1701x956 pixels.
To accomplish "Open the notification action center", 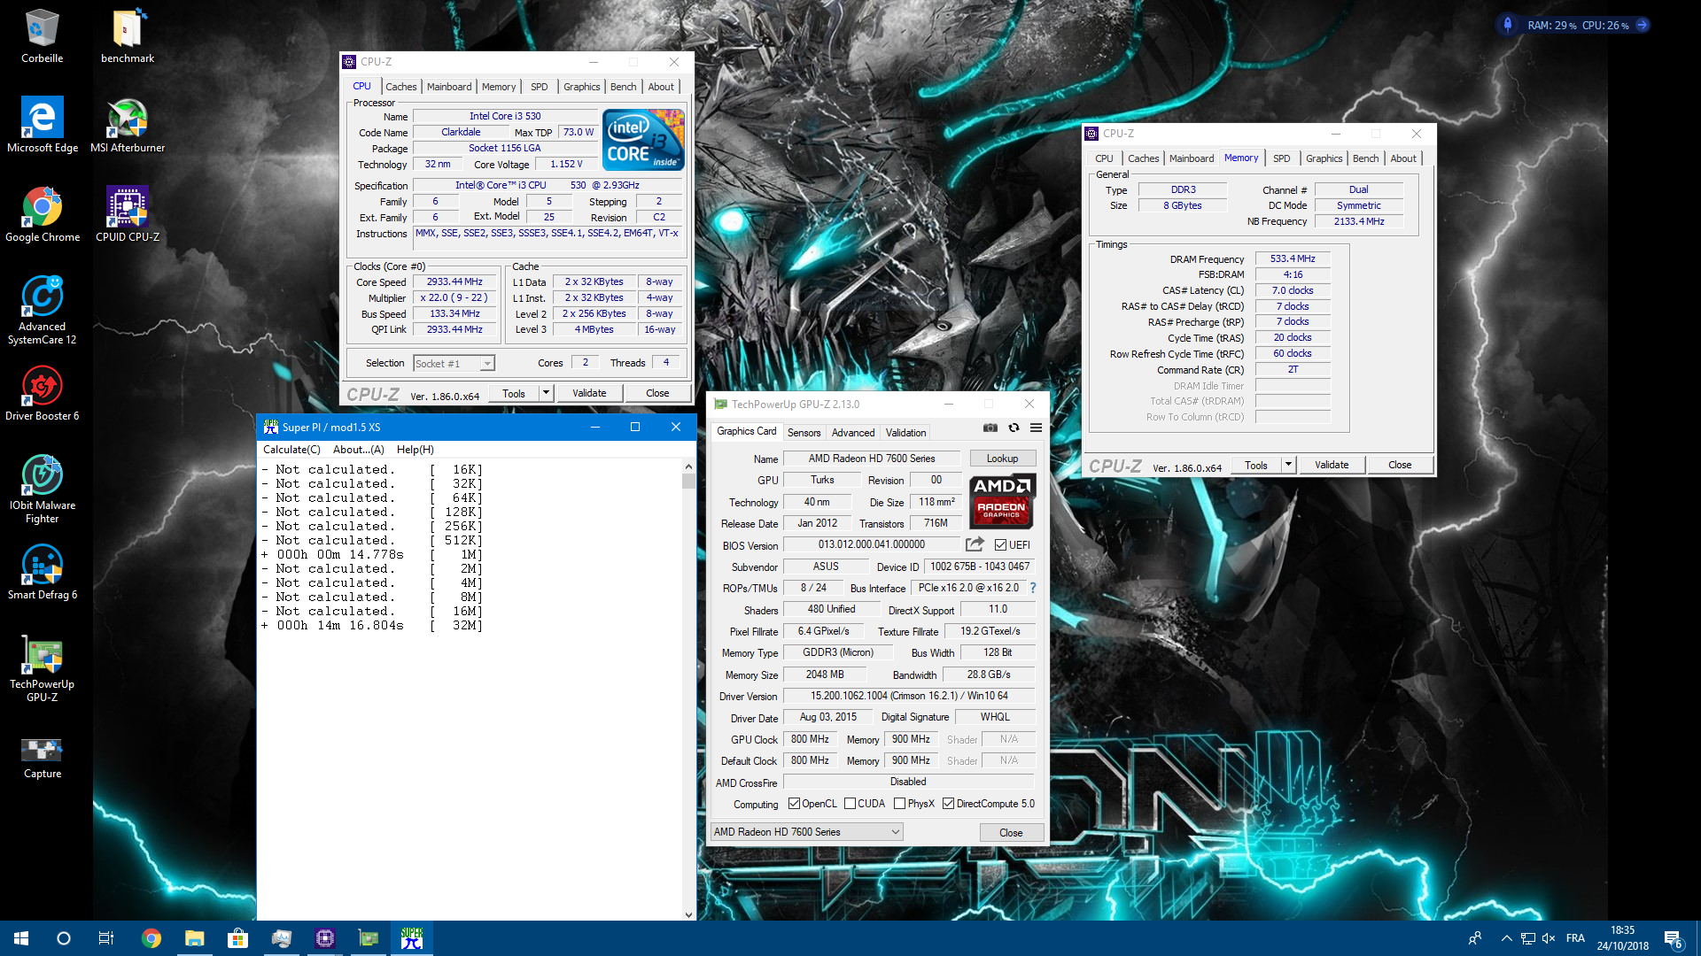I will 1674,939.
